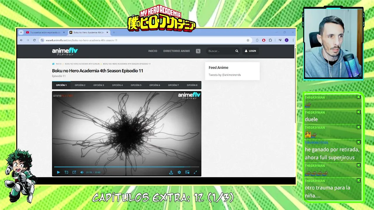Image resolution: width=374 pixels, height=210 pixels.
Task: Bookmark this page with the star icon
Action: point(248,40)
